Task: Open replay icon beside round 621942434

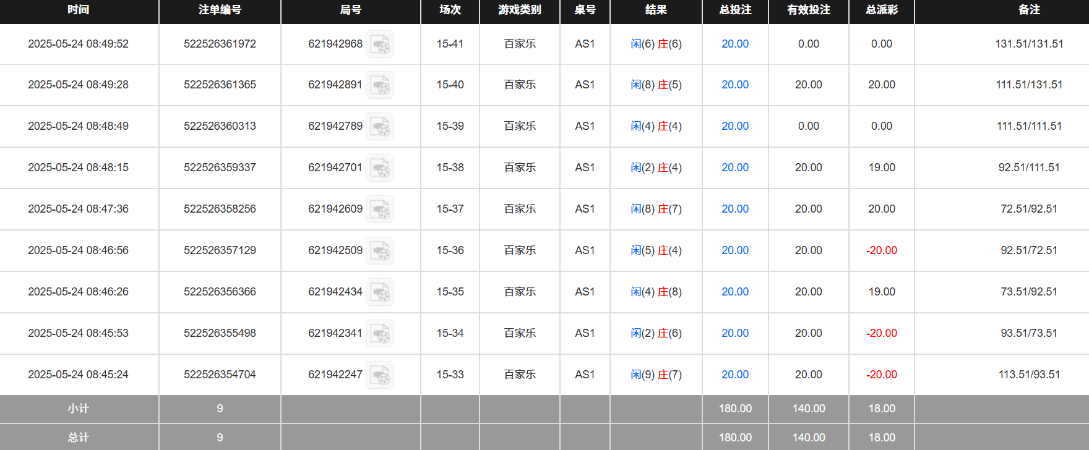Action: coord(379,292)
